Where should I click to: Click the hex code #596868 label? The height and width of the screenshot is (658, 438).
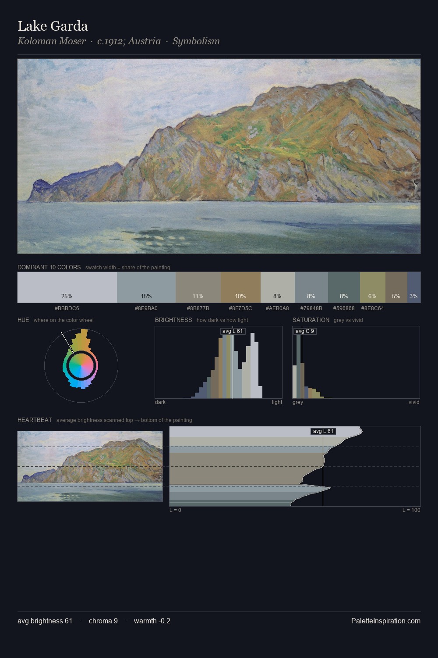tap(344, 308)
